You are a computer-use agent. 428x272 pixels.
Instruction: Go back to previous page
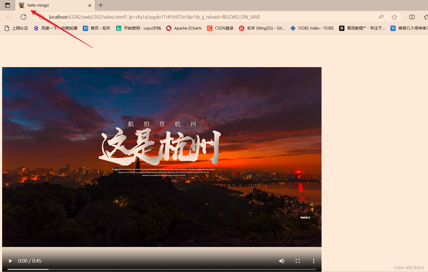(9, 17)
